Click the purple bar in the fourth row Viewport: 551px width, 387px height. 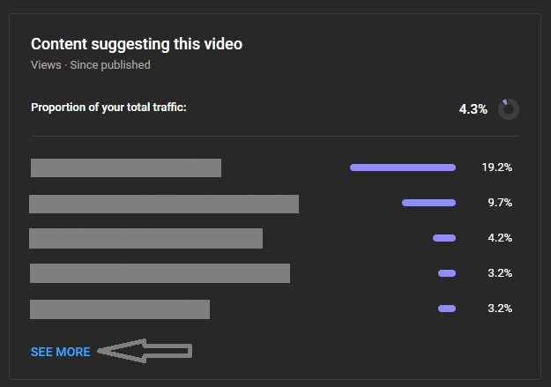pyautogui.click(x=447, y=273)
